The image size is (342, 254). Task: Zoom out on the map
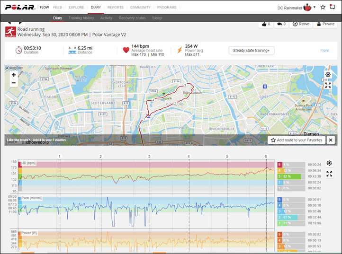(x=14, y=83)
